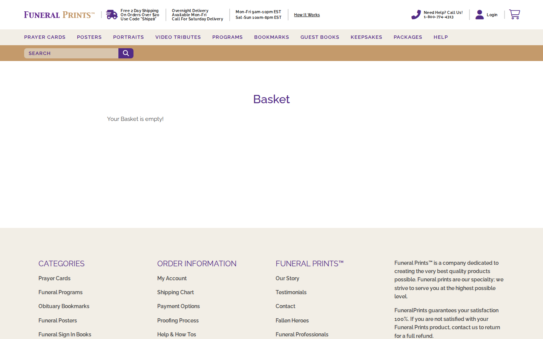Screen dimensions: 543x339
Task: Open My Account footer link
Action: click(172, 278)
